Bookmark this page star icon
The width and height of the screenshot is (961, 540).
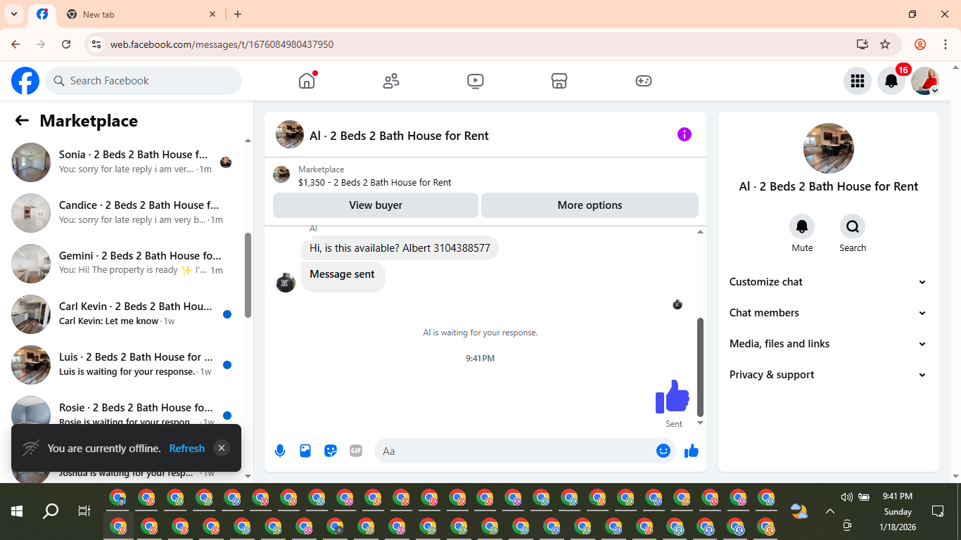point(885,44)
